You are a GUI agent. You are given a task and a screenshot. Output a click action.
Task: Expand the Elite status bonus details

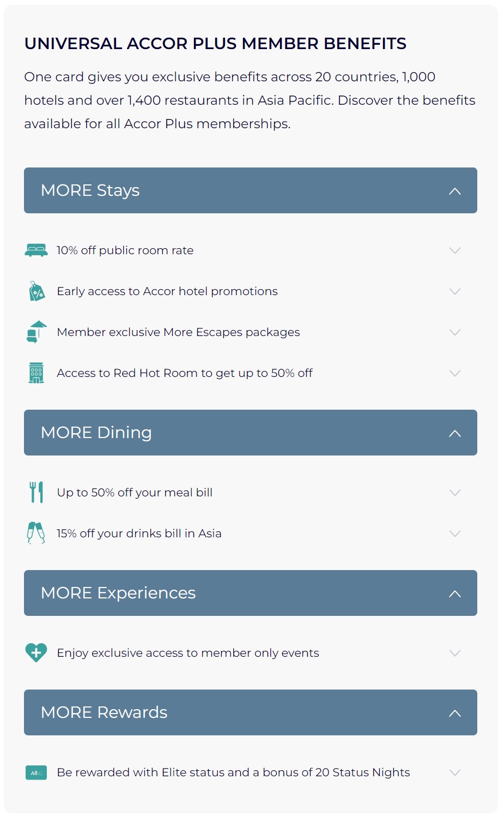455,772
